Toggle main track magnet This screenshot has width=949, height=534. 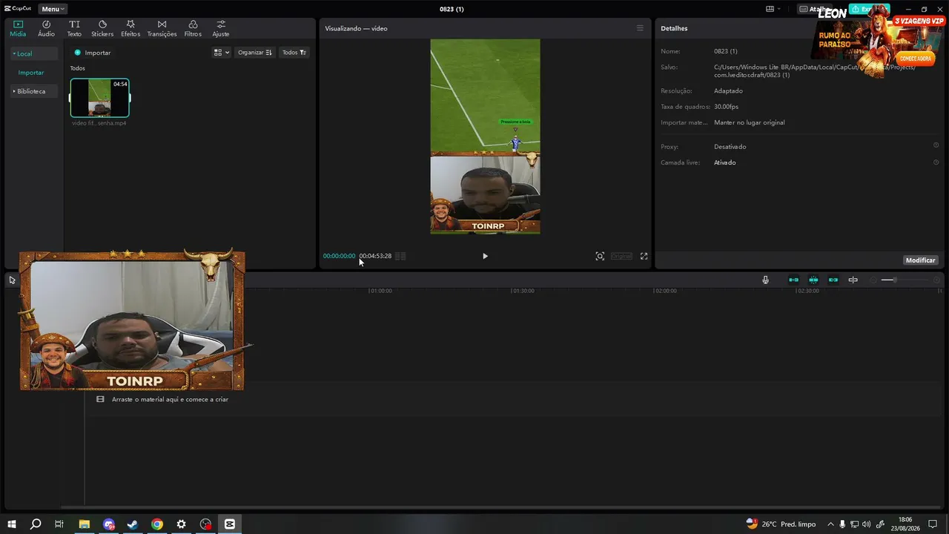(793, 280)
